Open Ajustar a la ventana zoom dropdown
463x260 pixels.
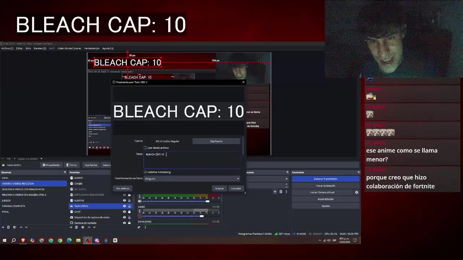click(x=30, y=159)
